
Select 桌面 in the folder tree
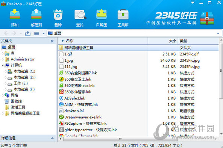point(11,47)
